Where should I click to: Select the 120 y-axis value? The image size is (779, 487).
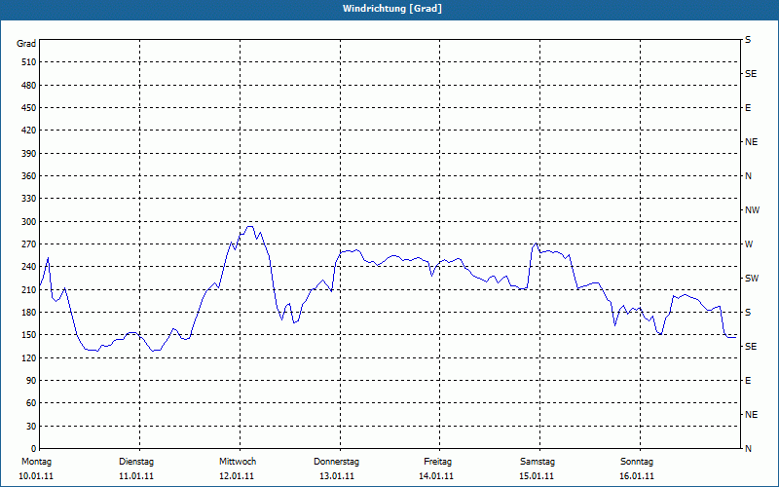(29, 357)
